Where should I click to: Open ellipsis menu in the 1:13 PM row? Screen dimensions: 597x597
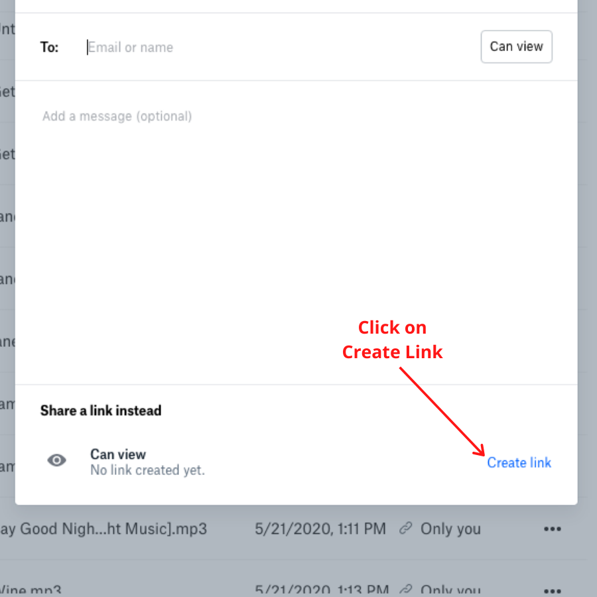point(552,591)
